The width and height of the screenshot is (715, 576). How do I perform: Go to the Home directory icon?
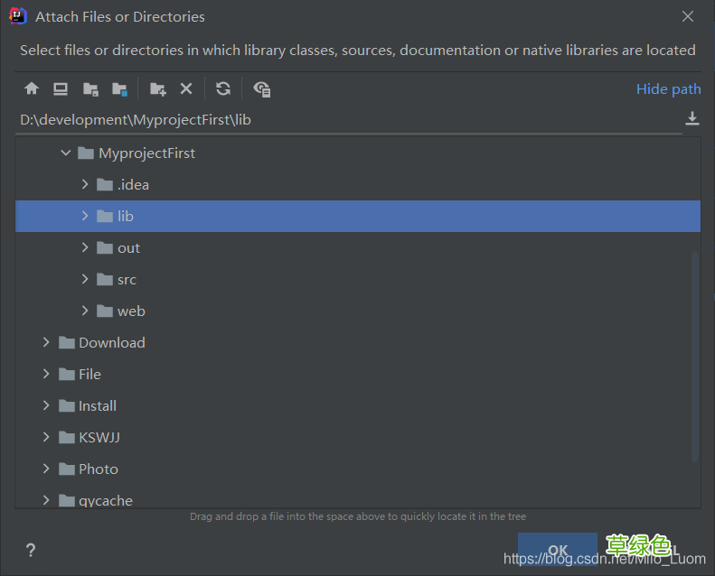[32, 88]
